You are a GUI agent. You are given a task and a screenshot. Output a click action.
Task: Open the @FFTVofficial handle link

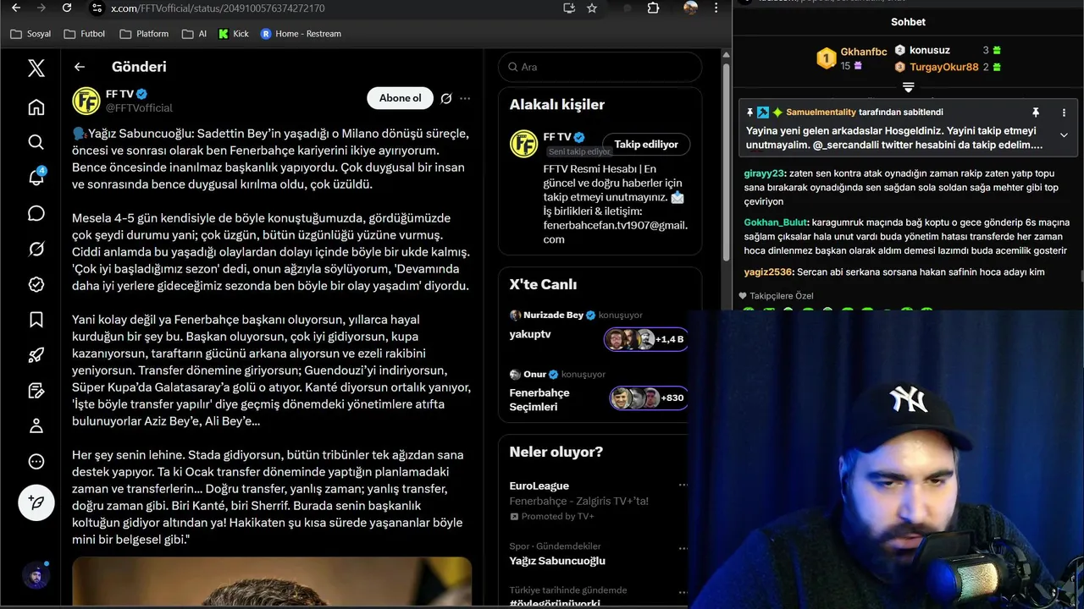139,108
